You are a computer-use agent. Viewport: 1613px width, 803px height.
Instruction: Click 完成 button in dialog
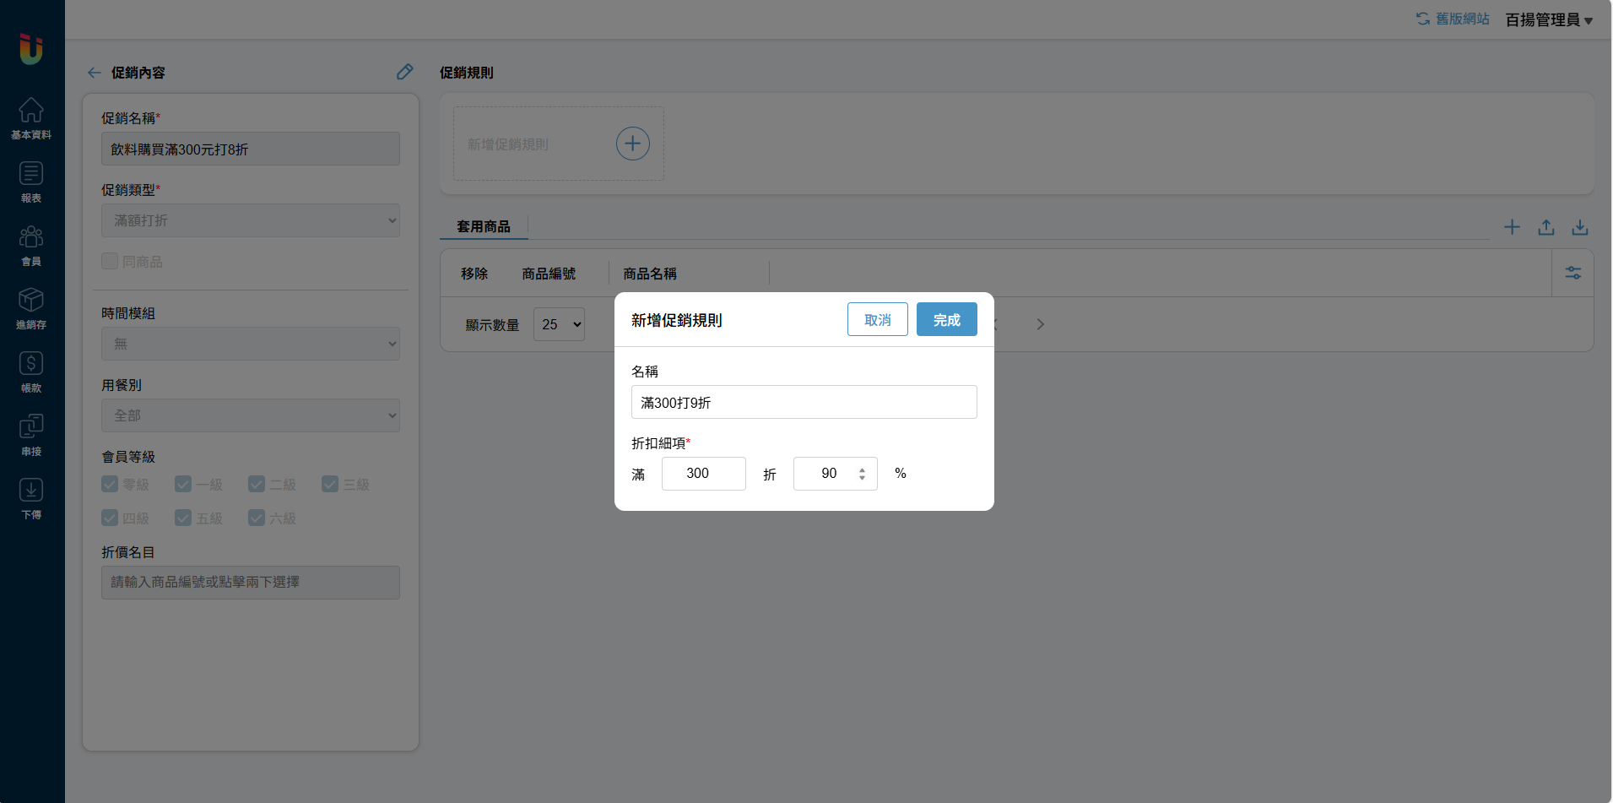click(946, 320)
